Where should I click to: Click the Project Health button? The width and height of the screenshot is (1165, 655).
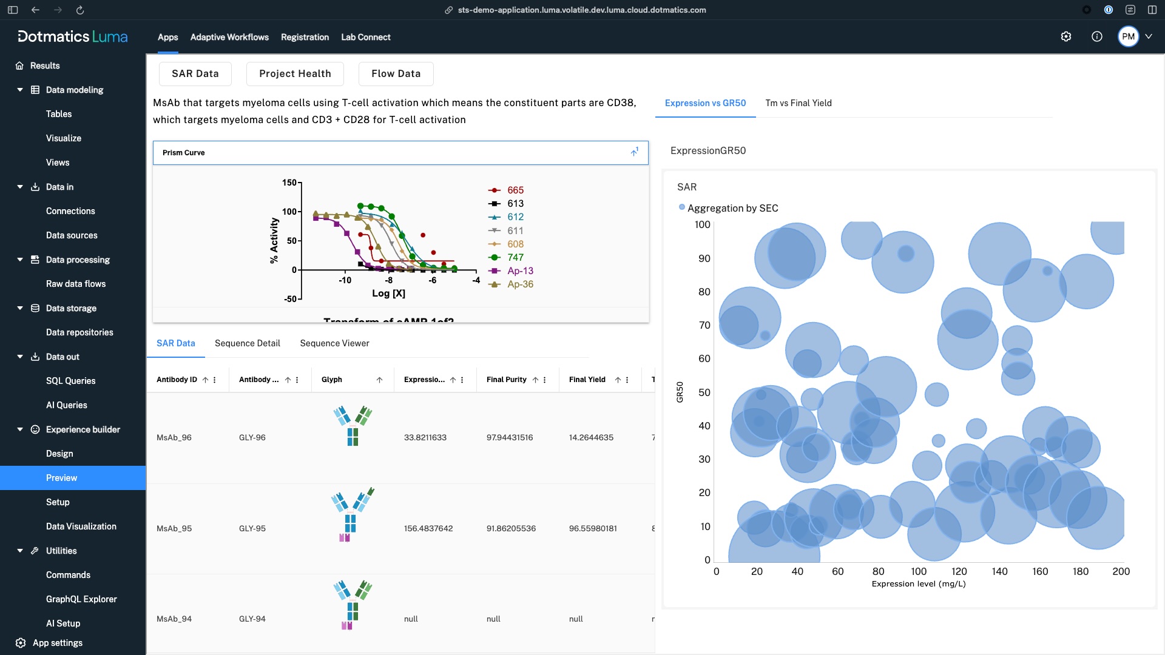tap(295, 73)
